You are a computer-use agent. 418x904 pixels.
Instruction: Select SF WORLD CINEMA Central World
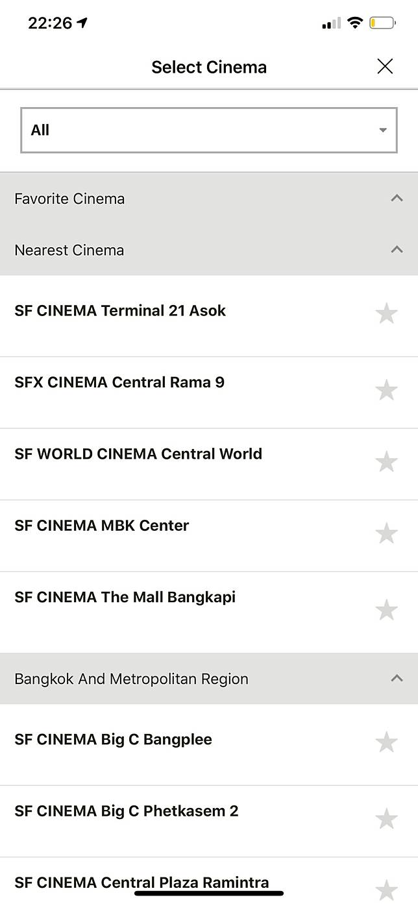point(138,454)
